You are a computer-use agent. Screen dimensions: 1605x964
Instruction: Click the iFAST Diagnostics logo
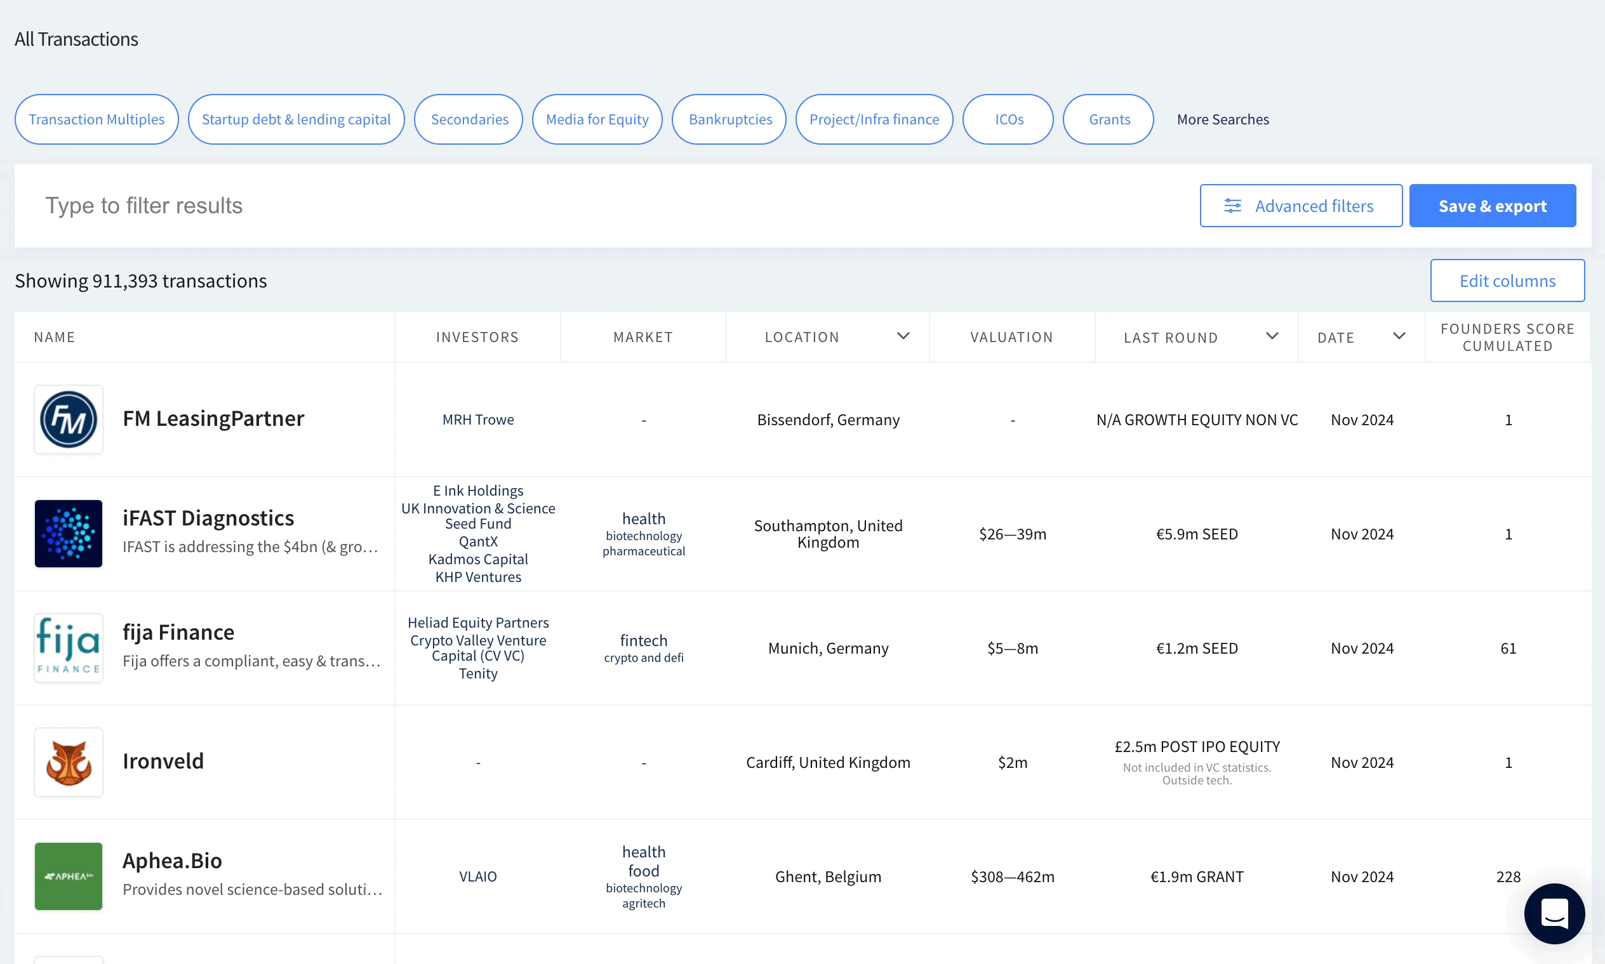pos(68,533)
